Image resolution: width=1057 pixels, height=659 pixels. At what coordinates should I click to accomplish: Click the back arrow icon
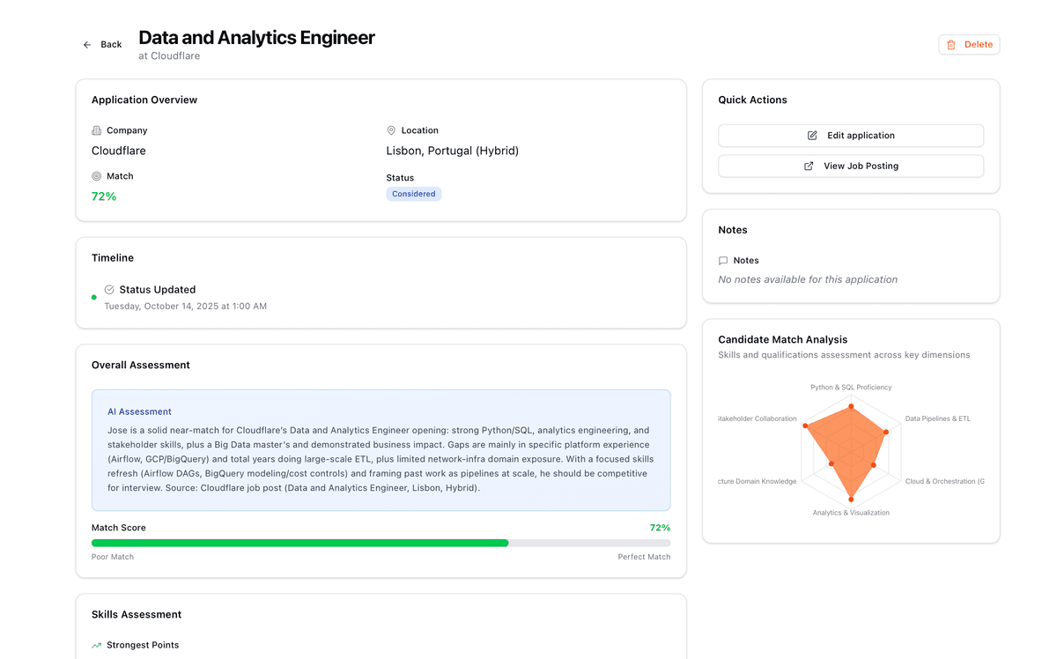tap(87, 45)
